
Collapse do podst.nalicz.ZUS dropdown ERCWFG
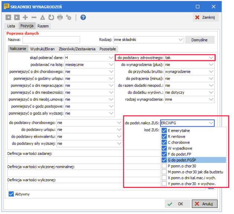[x=211, y=123]
